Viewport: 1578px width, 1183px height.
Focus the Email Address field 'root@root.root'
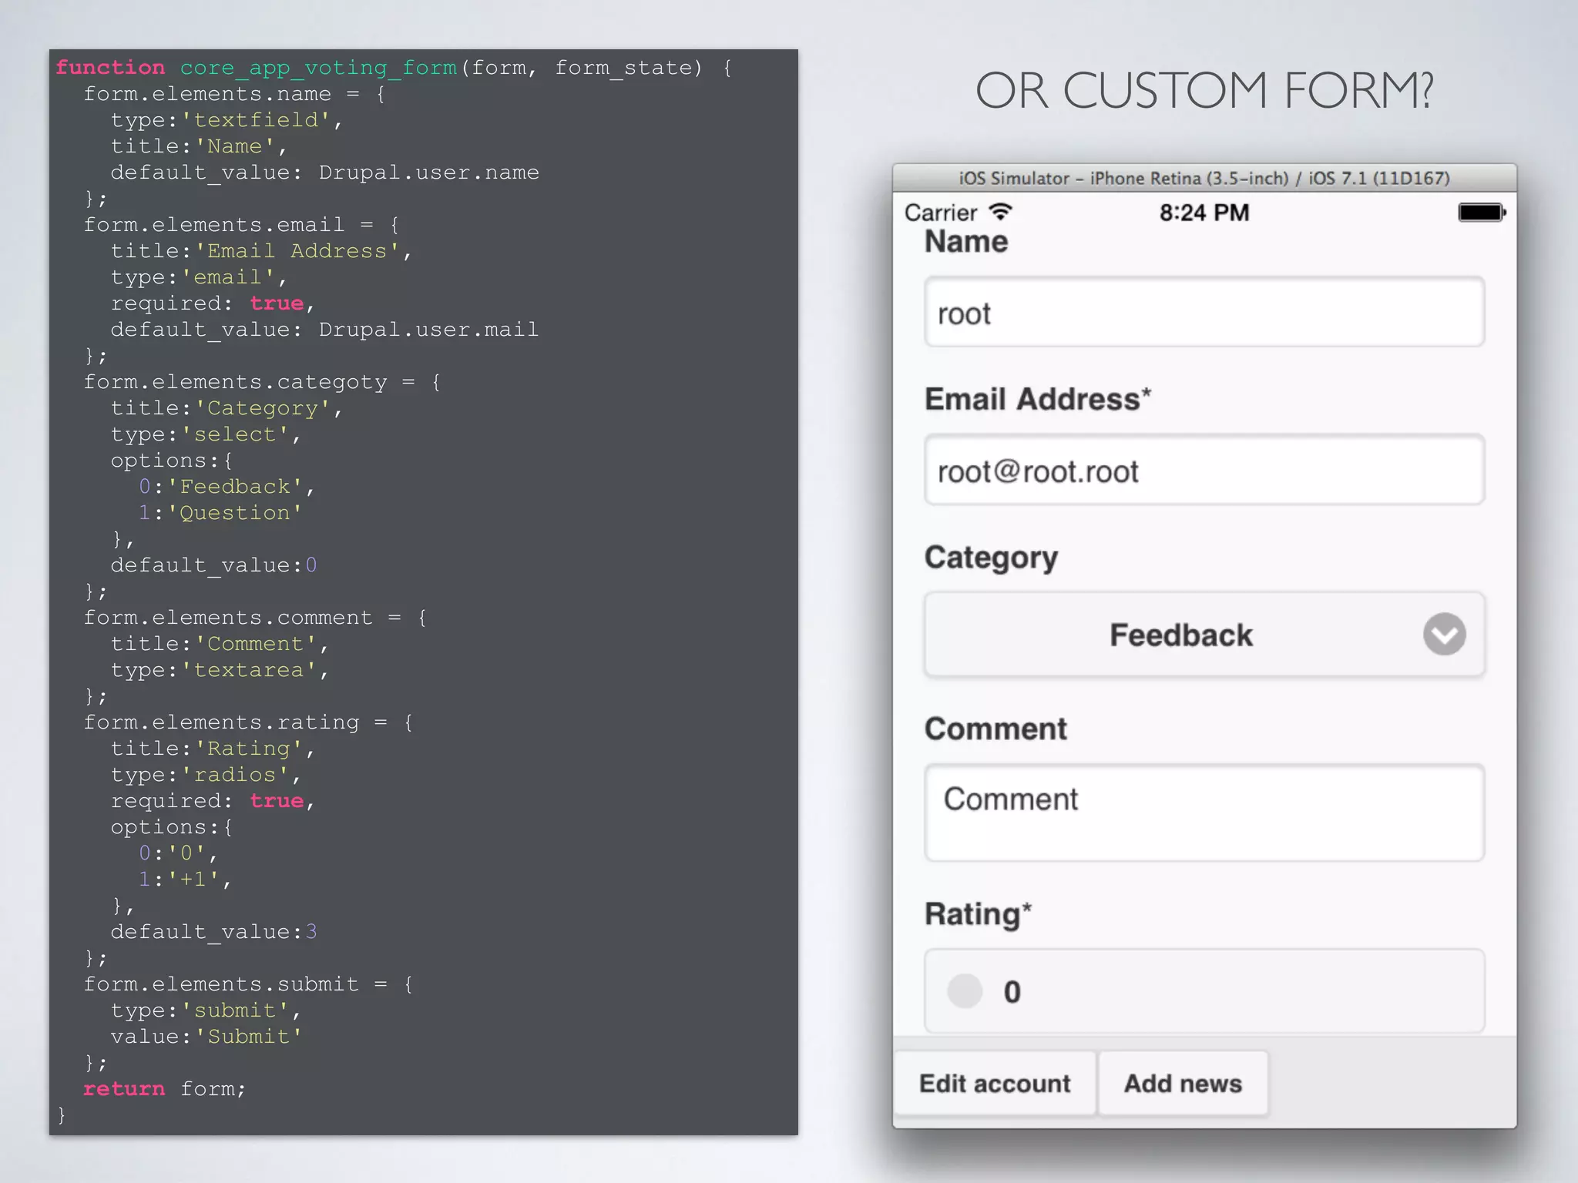pos(1204,470)
